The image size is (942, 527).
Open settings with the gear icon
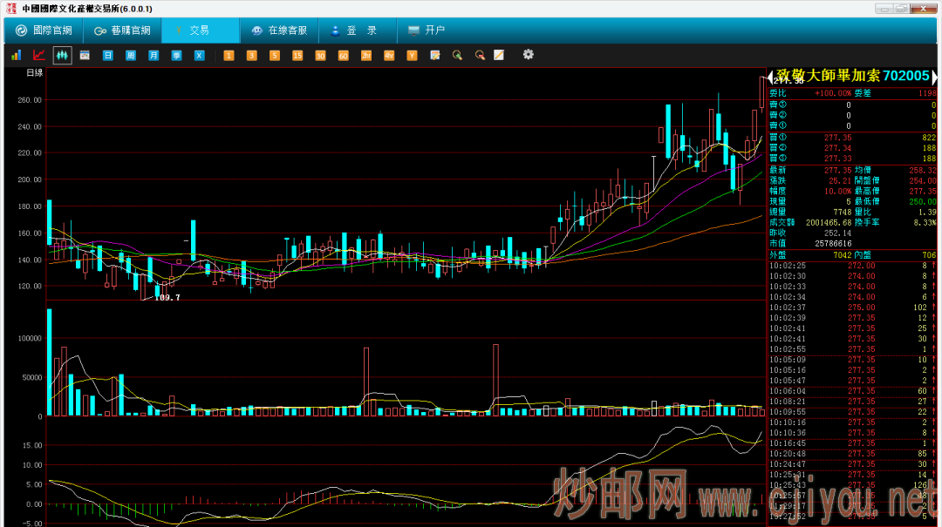(x=528, y=55)
